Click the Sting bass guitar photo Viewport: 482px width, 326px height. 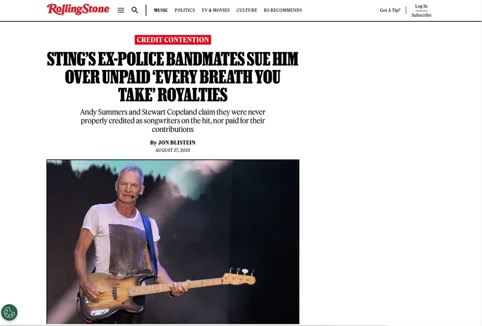[x=173, y=242]
